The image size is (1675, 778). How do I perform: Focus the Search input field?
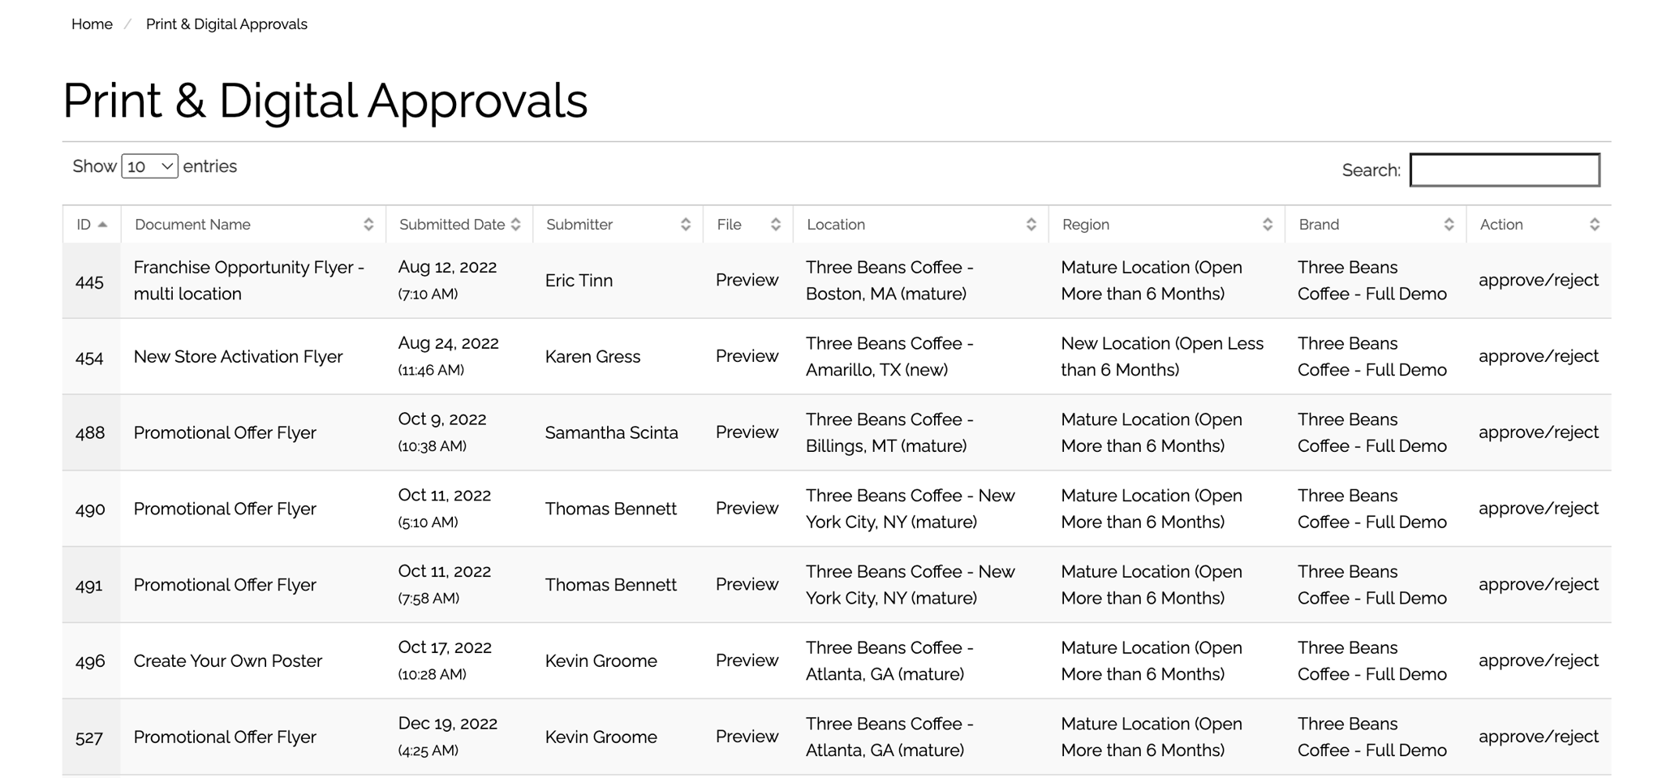[x=1505, y=170]
